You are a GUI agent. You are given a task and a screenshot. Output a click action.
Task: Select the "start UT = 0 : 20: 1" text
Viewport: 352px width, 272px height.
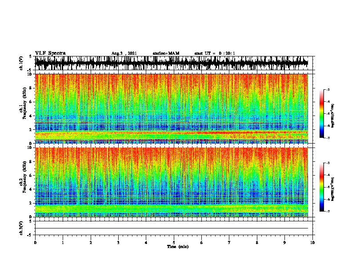click(215, 53)
